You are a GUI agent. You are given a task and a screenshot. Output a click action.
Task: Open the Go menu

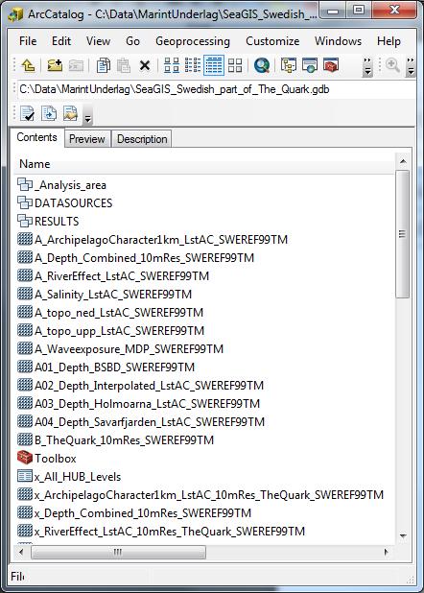(x=132, y=41)
